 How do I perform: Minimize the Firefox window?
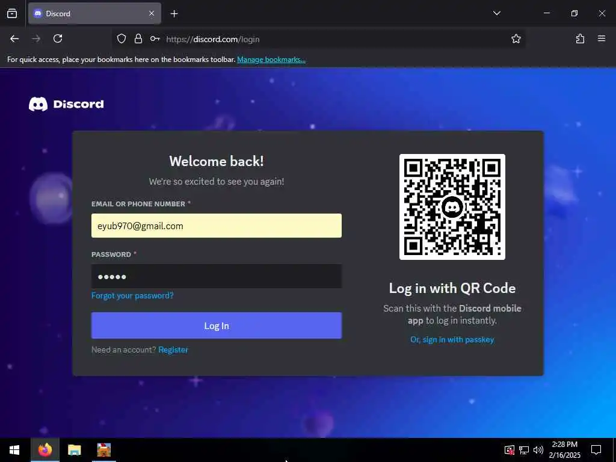pyautogui.click(x=547, y=13)
